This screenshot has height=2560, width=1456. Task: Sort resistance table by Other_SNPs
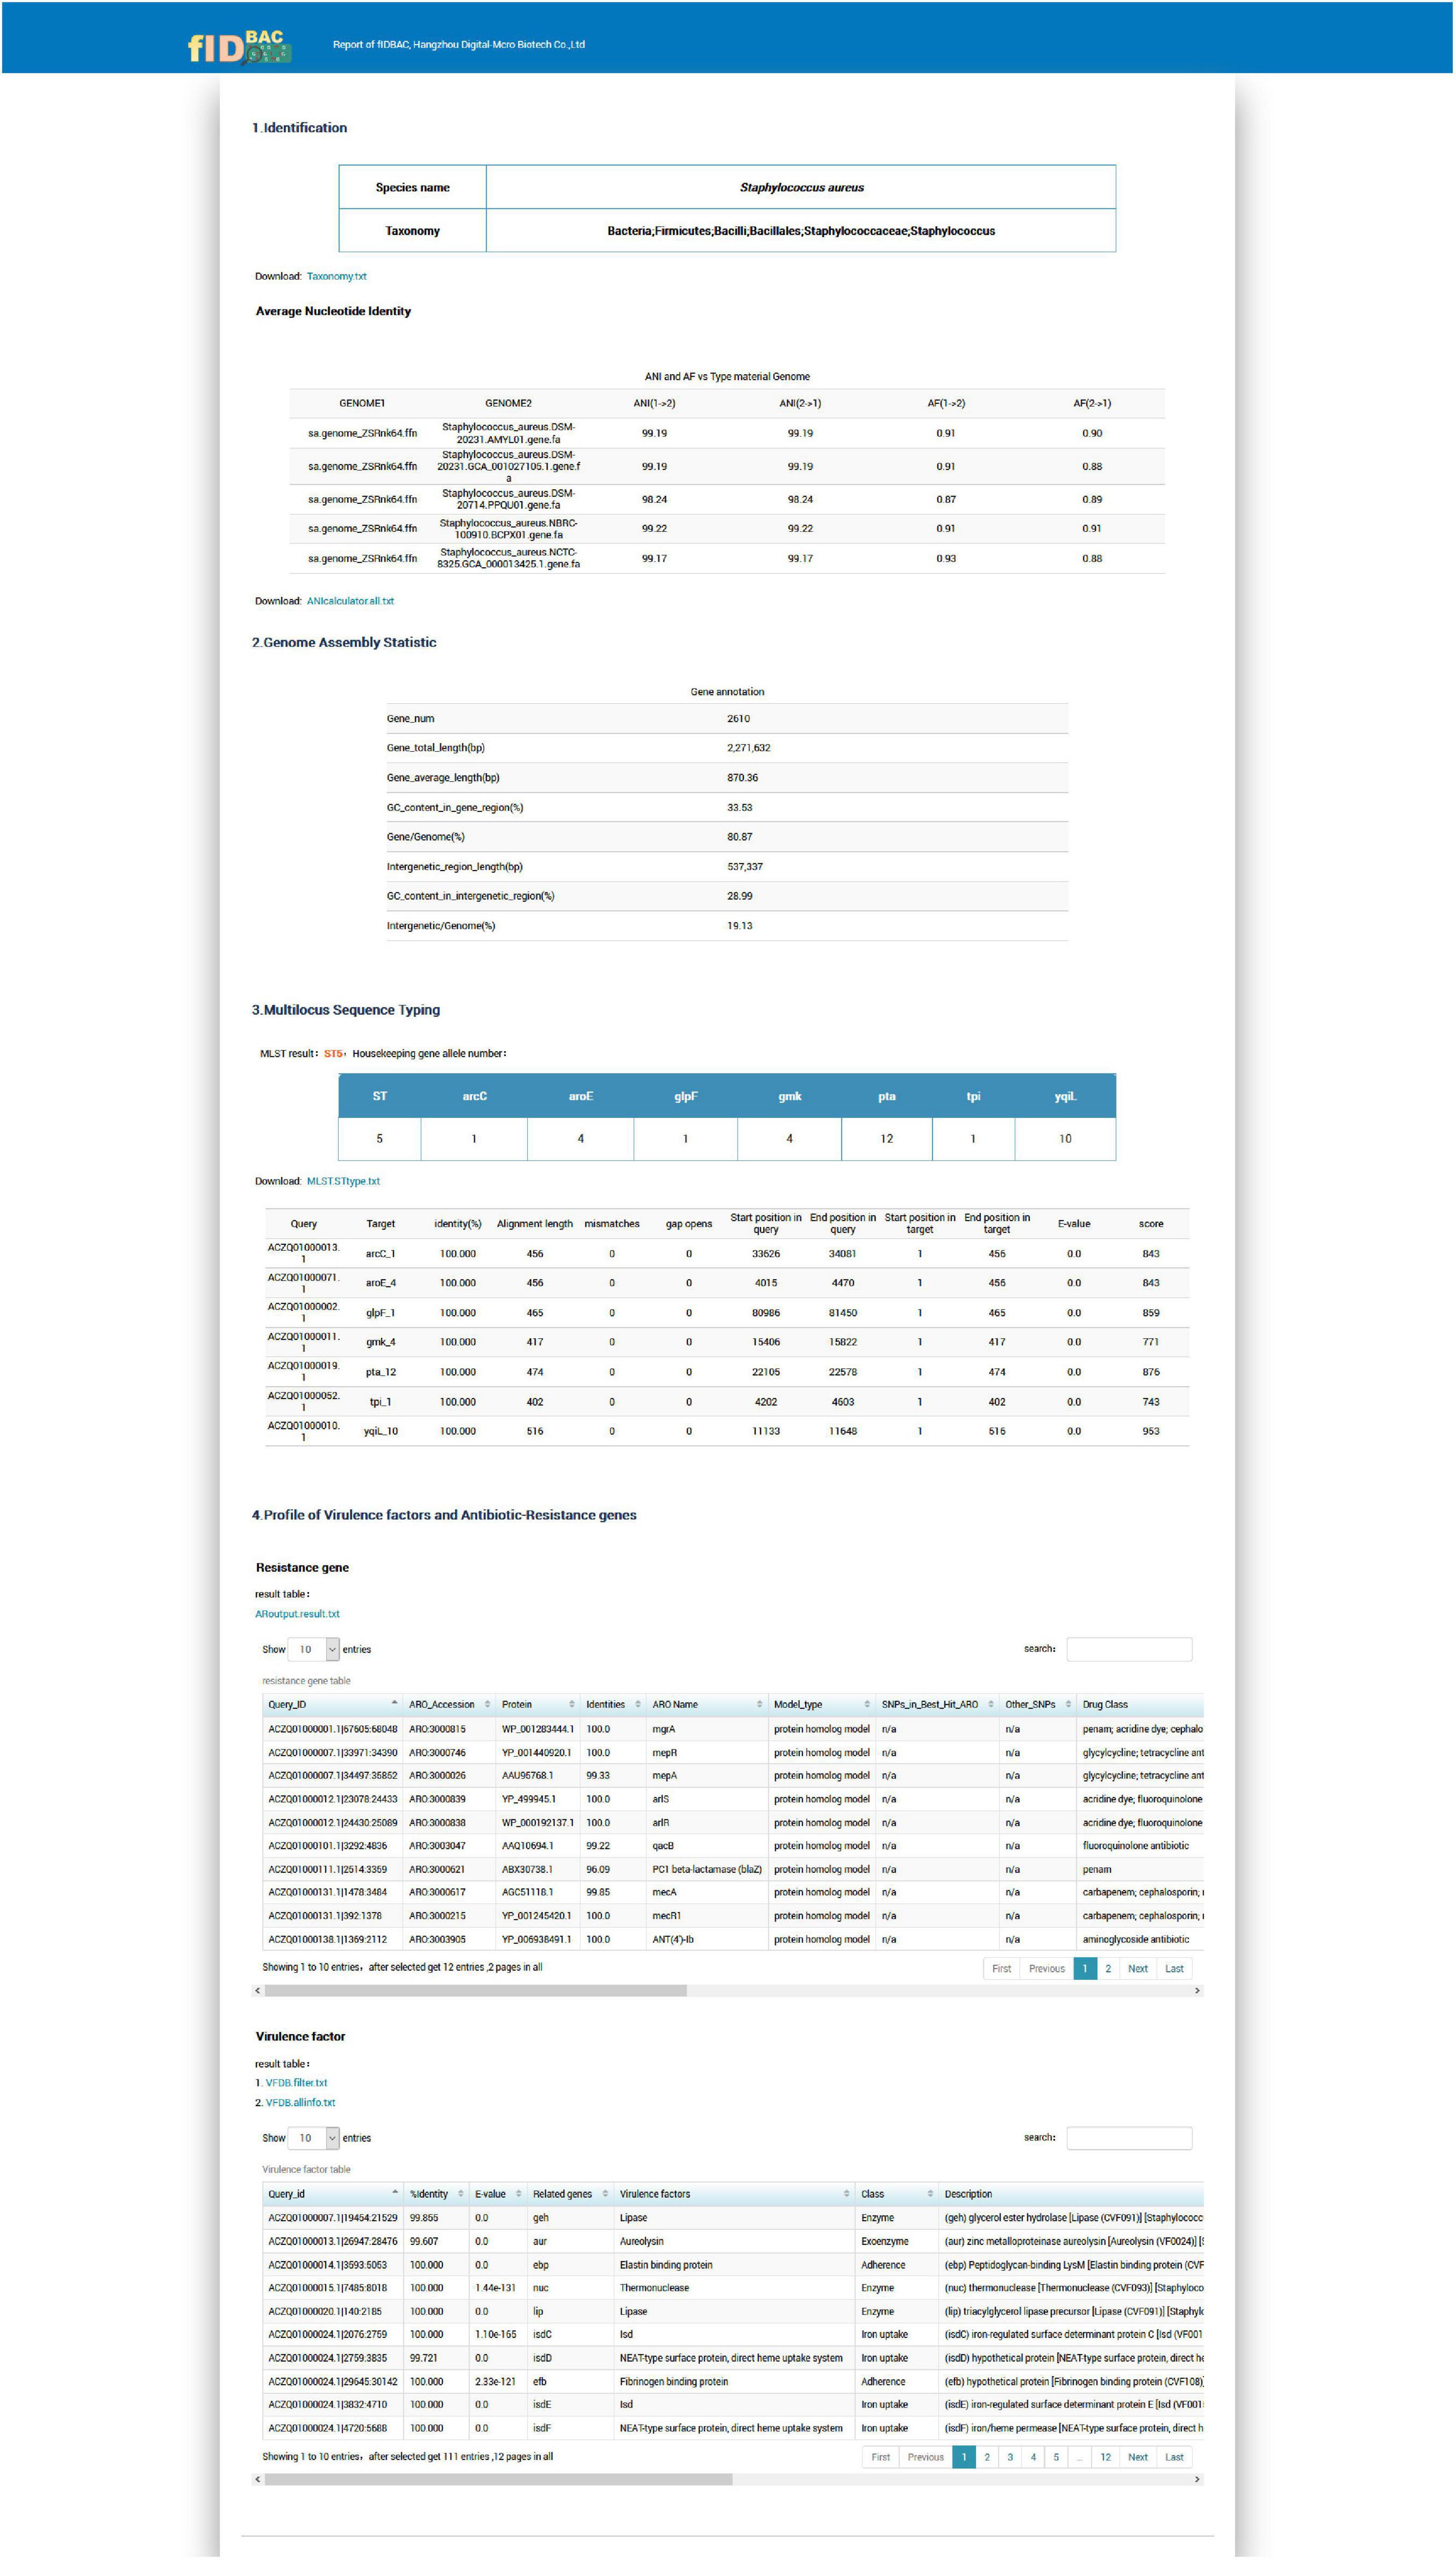coord(1038,1705)
